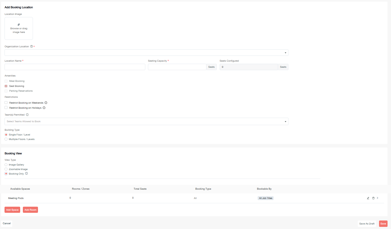This screenshot has height=229, width=391.
Task: Edit the Meeting Pods space with pencil icon
Action: (x=368, y=198)
